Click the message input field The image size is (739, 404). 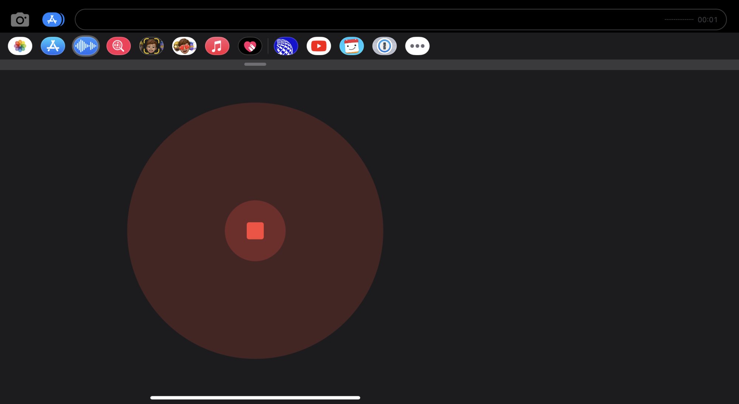tap(369, 20)
